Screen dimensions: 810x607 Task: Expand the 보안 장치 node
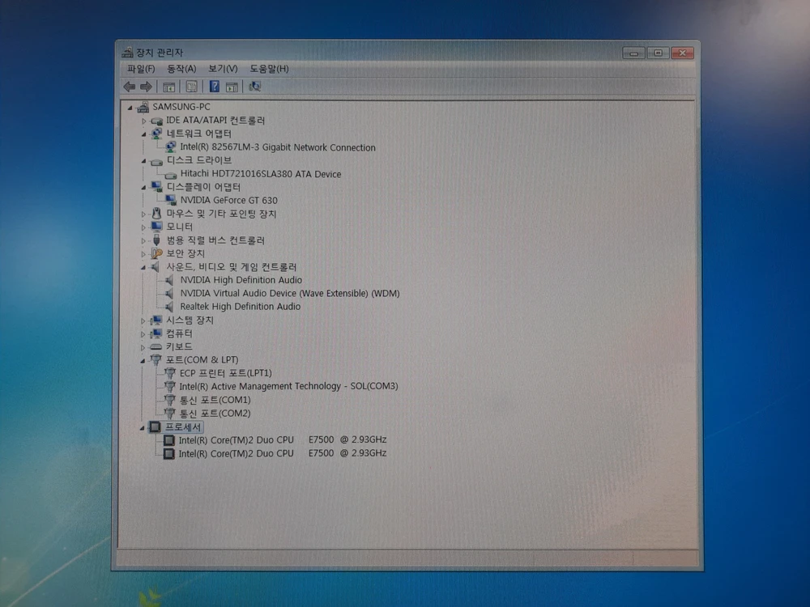point(143,254)
